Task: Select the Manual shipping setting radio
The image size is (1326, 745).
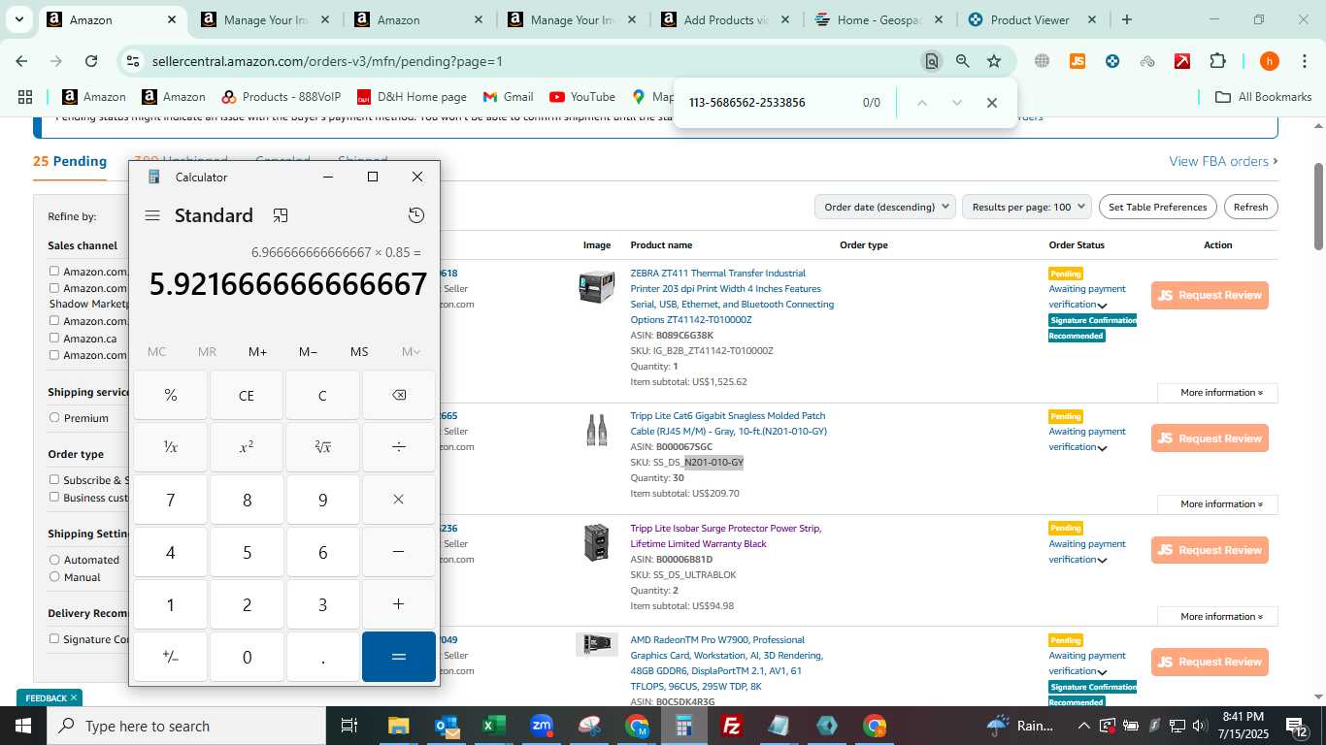Action: tap(54, 577)
